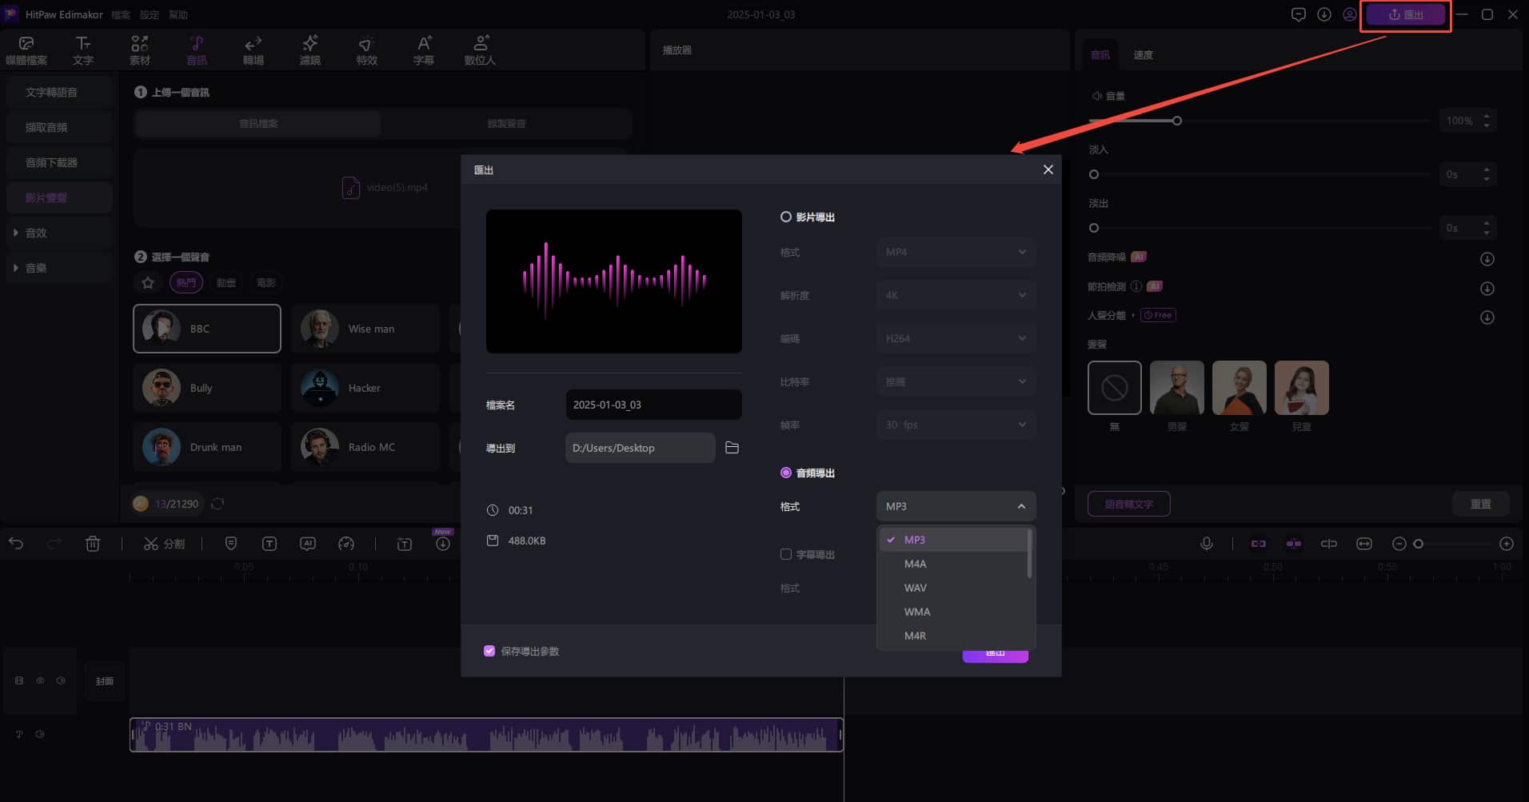The width and height of the screenshot is (1529, 802).
Task: Open the 特效 effects tool
Action: (366, 50)
